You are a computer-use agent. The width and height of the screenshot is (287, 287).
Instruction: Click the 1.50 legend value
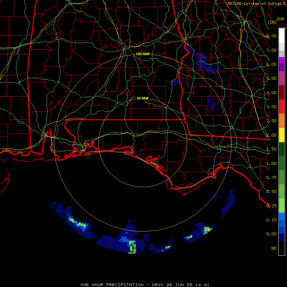coord(271,149)
